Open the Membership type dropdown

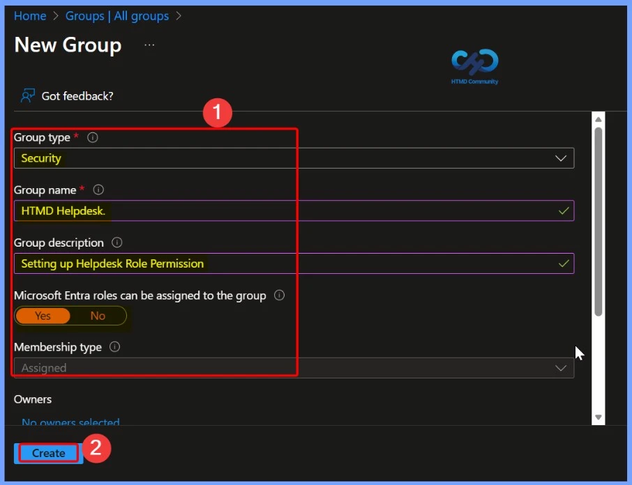[x=561, y=367]
